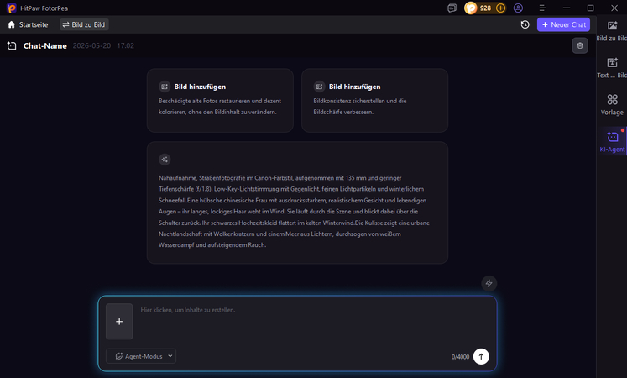Choose the Bildschärfe verbessern suggestion card
627x378 pixels.
coord(374,101)
